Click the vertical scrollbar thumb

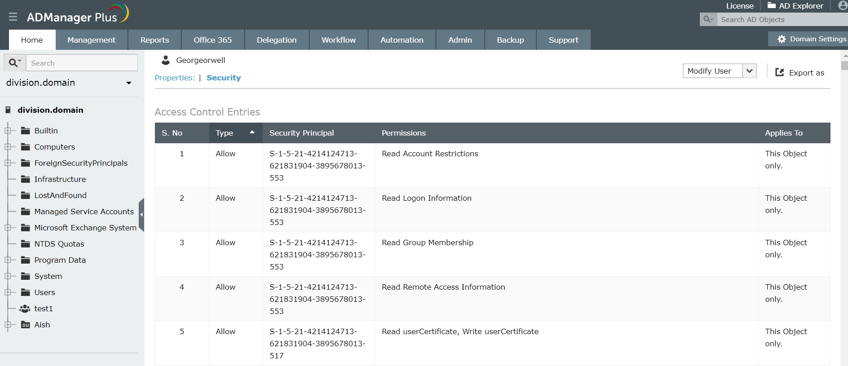pos(844,66)
